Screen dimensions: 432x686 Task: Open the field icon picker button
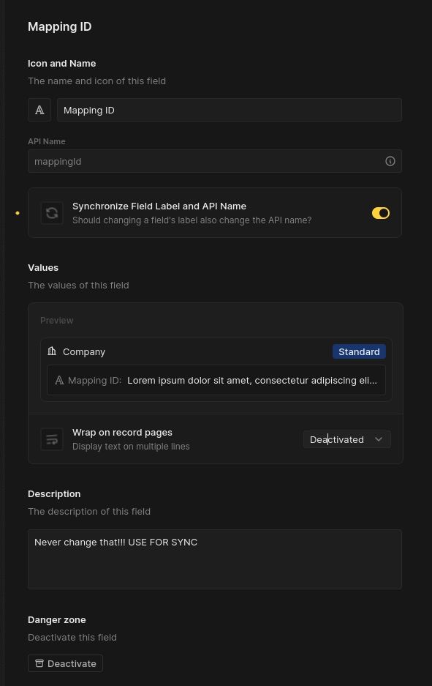point(39,110)
